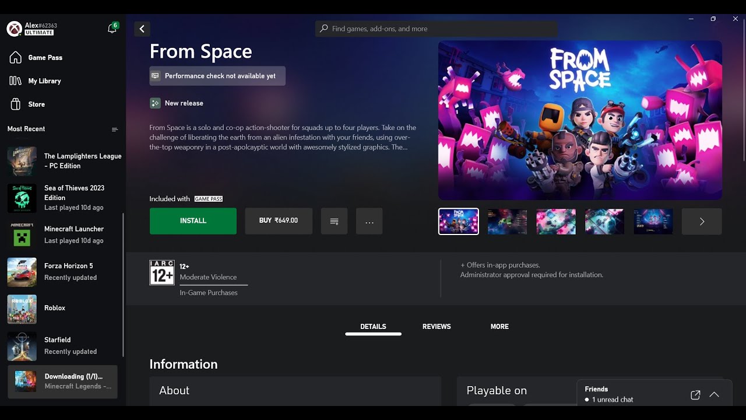Pop out the Friends chat window icon
Image resolution: width=746 pixels, height=420 pixels.
[x=695, y=395]
